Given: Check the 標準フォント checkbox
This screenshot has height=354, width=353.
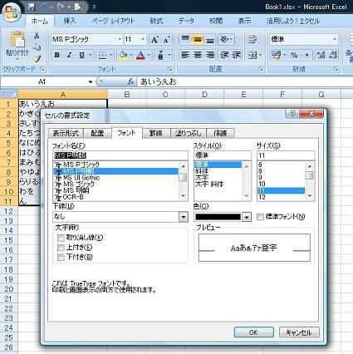Looking at the screenshot, I should pos(260,217).
